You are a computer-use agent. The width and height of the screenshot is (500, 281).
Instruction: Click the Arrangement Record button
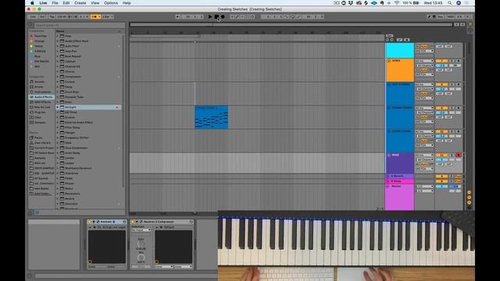tap(223, 16)
